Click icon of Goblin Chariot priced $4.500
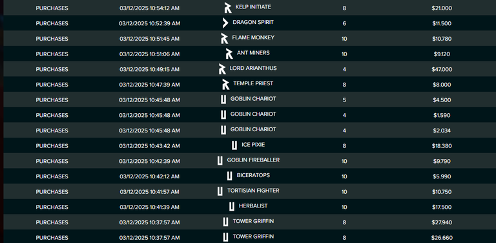Screen dimensions: 496x243 (x=223, y=100)
